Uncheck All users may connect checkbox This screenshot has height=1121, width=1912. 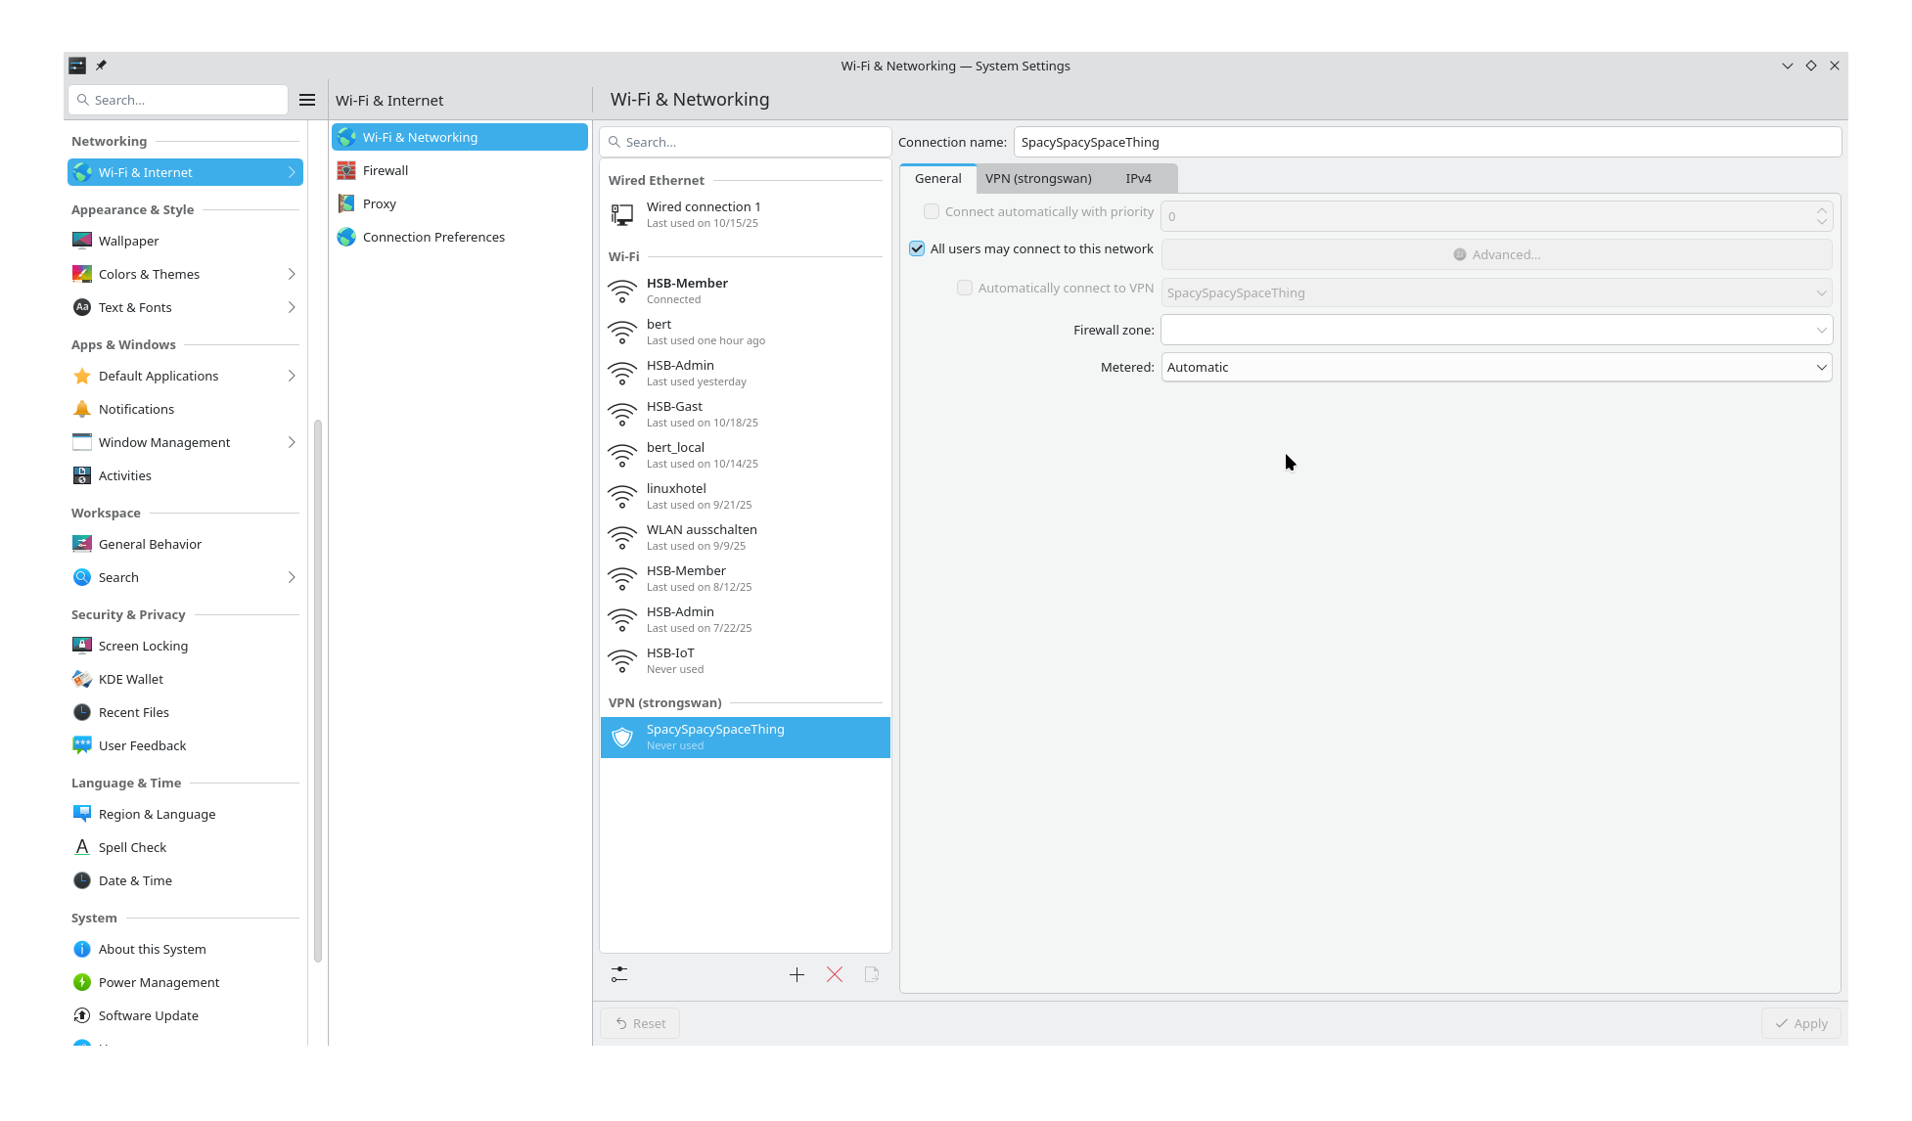coord(917,248)
